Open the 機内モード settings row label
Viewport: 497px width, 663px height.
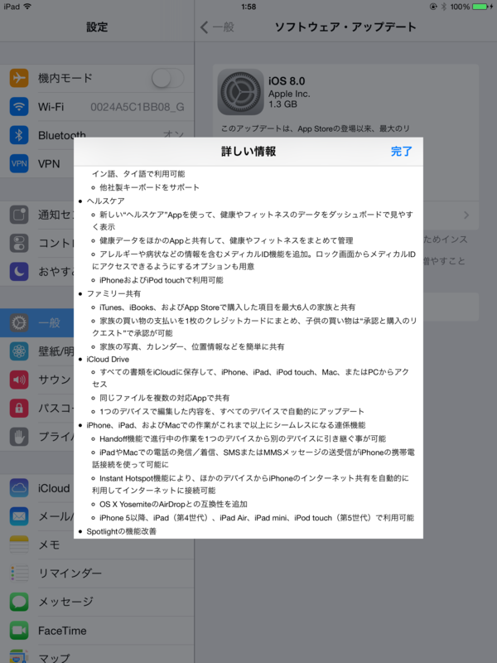coord(65,78)
